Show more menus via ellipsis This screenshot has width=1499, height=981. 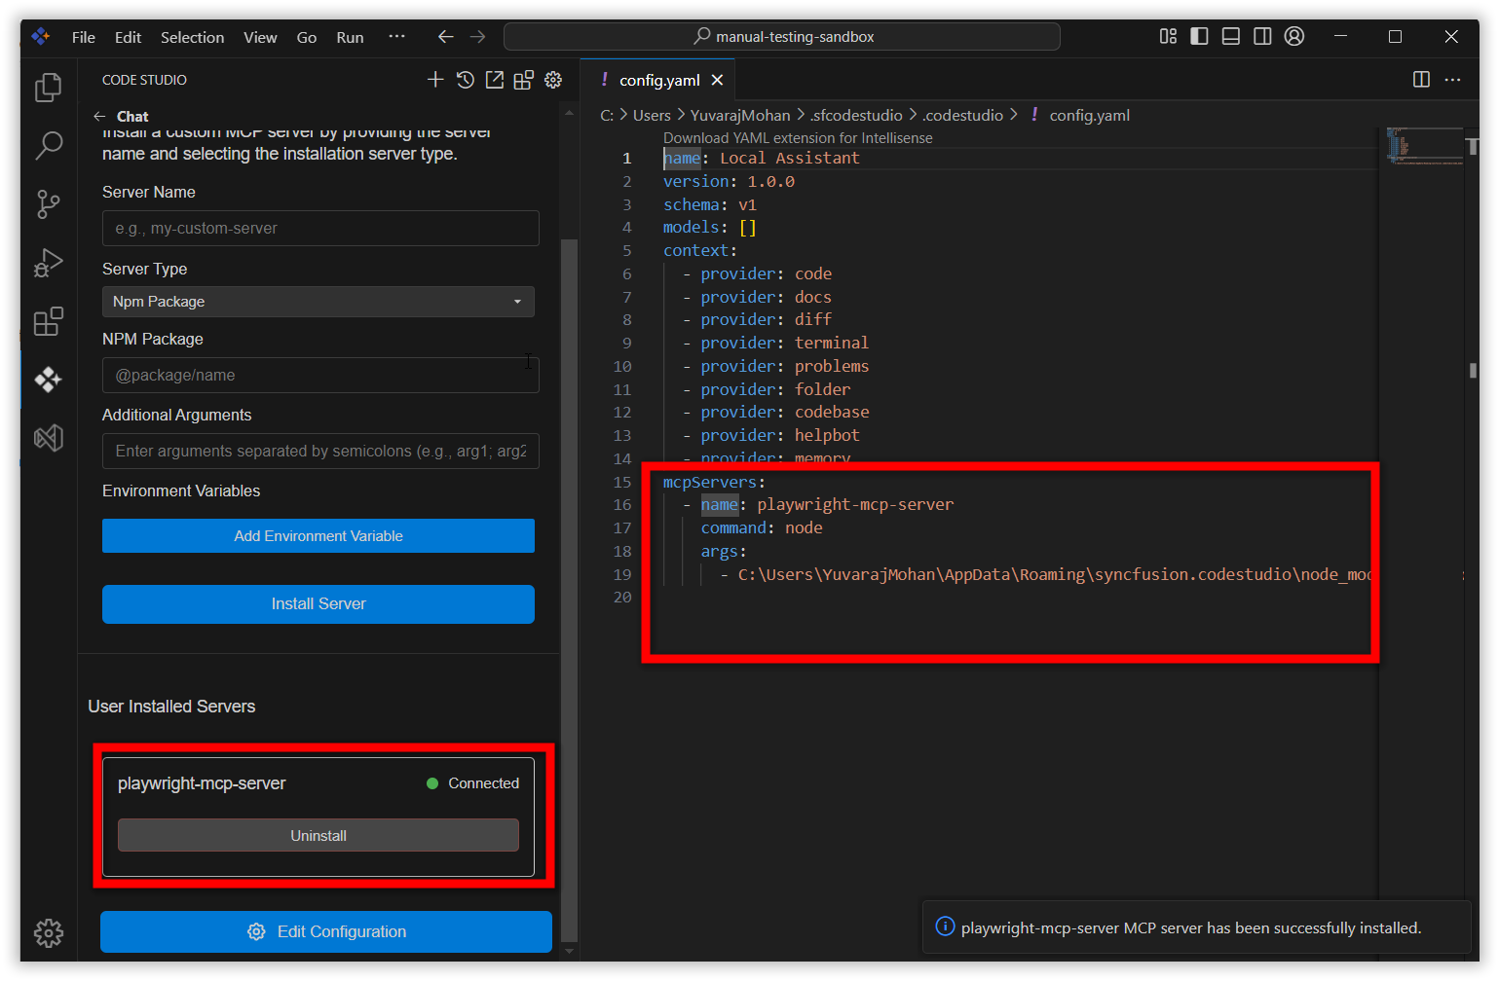click(396, 37)
